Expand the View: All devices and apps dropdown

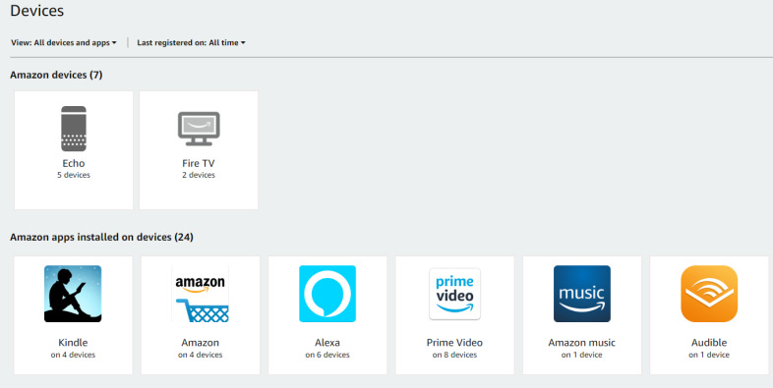pyautogui.click(x=64, y=43)
